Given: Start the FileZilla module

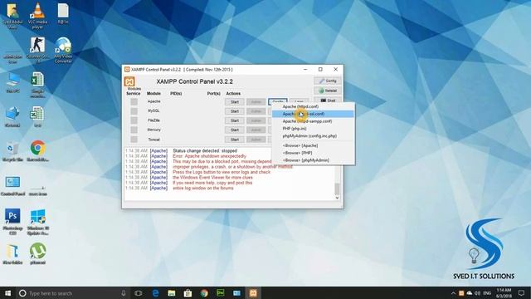Looking at the screenshot, I should coord(234,120).
